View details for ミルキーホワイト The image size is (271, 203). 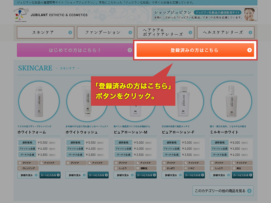[x=220, y=175]
